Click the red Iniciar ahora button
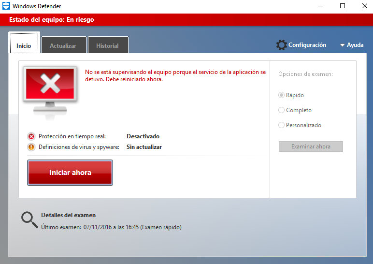This screenshot has width=373, height=264. pos(70,173)
